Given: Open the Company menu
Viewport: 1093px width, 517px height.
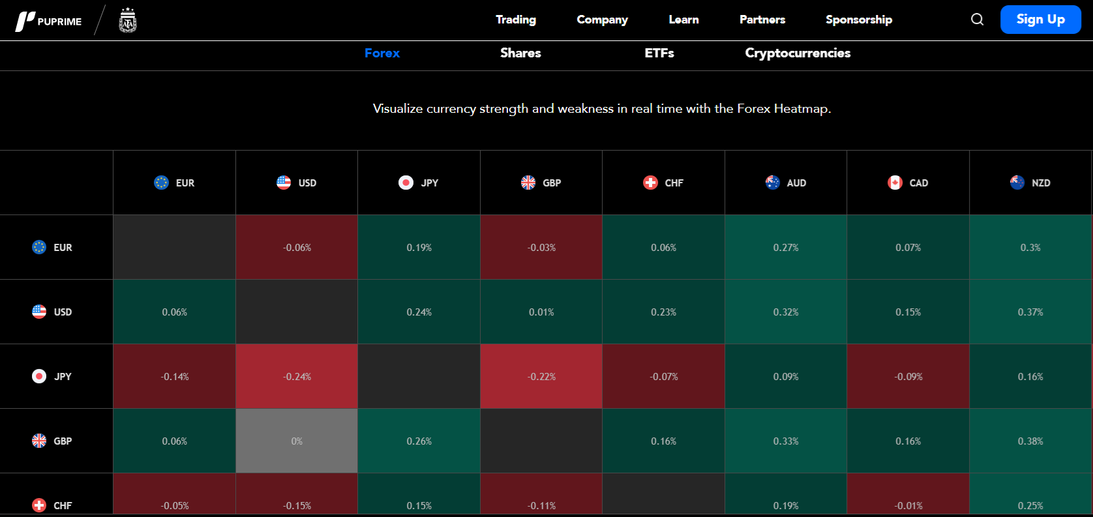Looking at the screenshot, I should (x=602, y=20).
